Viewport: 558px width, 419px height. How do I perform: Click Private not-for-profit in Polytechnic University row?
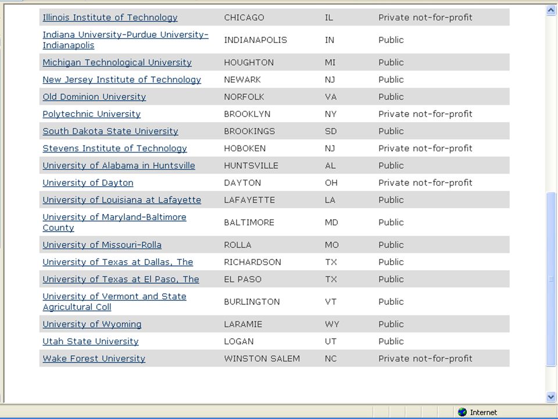click(425, 114)
